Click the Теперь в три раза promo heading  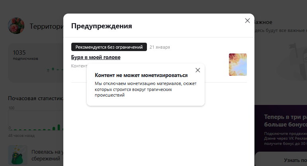point(285,121)
